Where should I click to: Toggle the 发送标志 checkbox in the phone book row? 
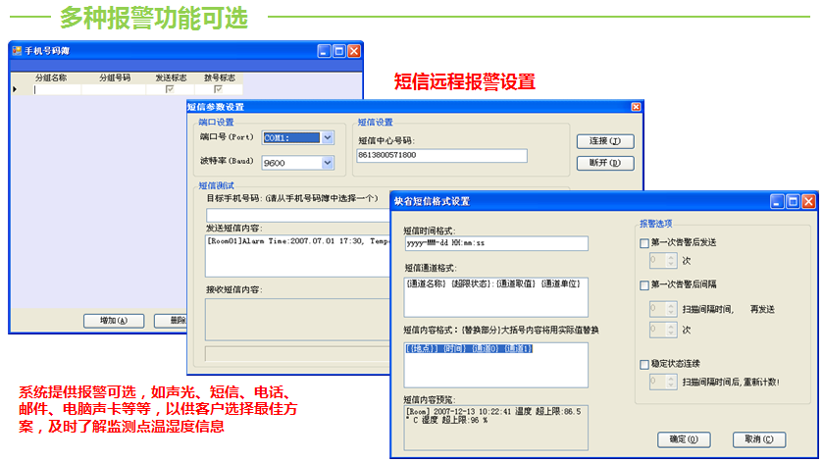[170, 89]
